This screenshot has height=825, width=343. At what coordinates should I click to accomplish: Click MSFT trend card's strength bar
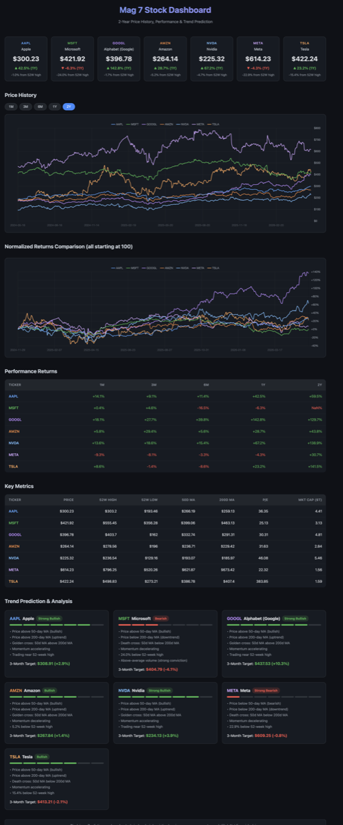point(165,625)
